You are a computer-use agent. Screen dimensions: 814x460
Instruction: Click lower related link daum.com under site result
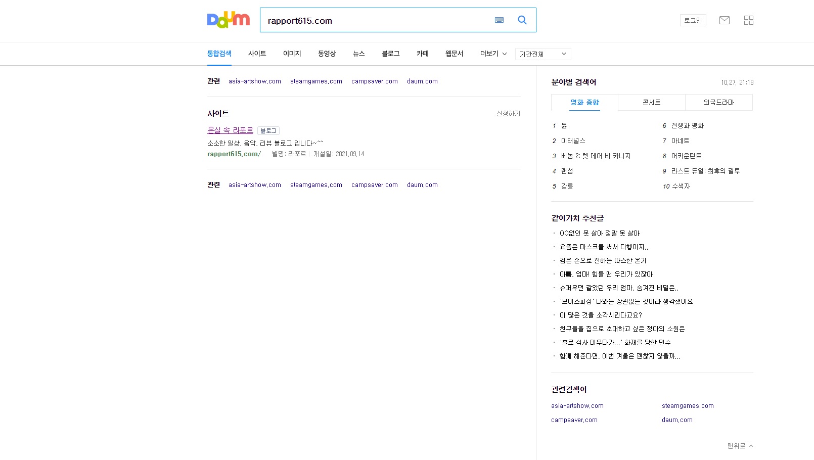422,185
